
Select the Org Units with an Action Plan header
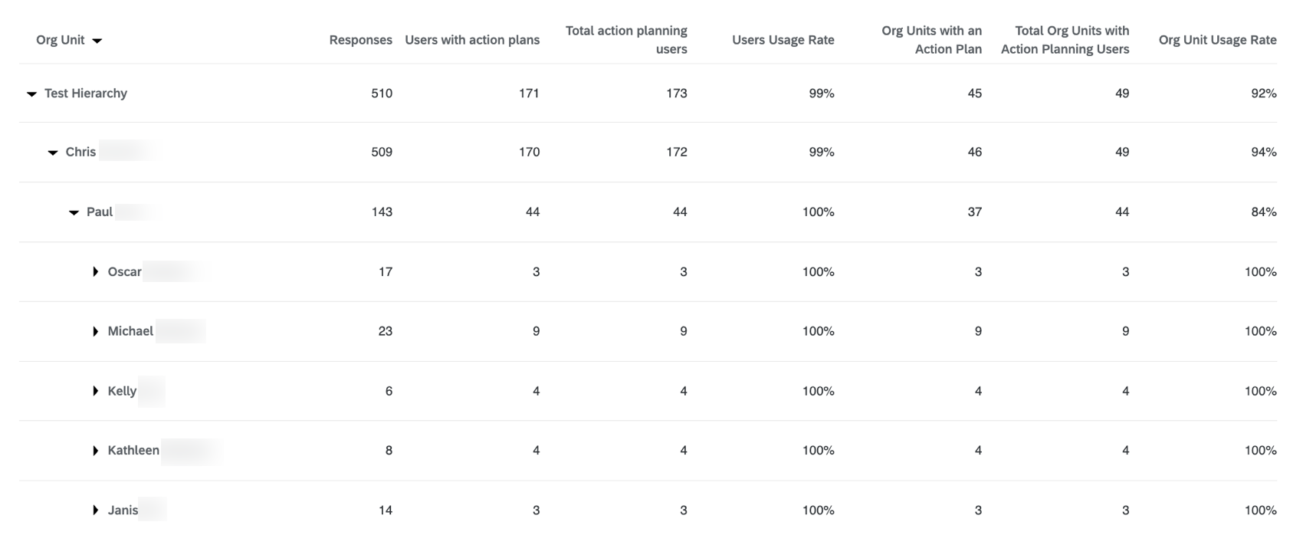click(931, 40)
